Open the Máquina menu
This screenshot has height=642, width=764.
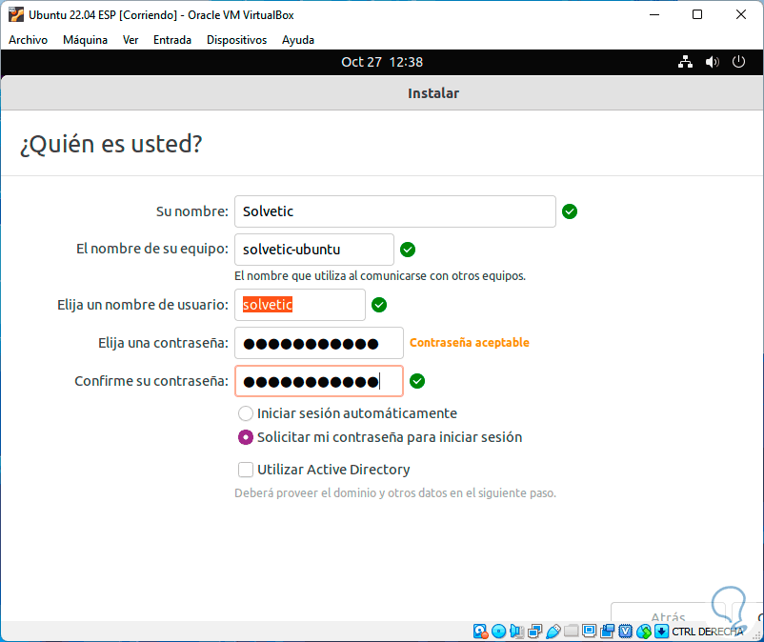pyautogui.click(x=86, y=40)
